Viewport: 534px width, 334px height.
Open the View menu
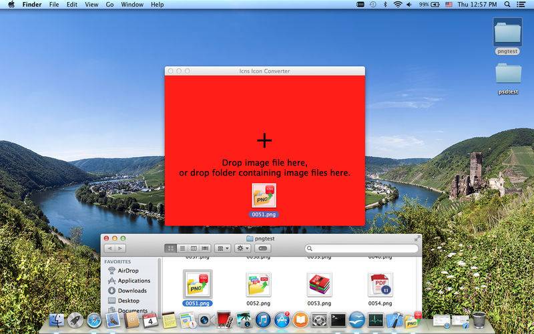point(91,5)
